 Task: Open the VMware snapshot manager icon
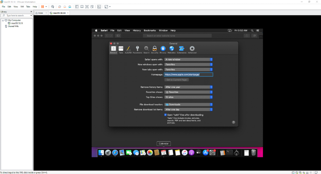(70, 7)
